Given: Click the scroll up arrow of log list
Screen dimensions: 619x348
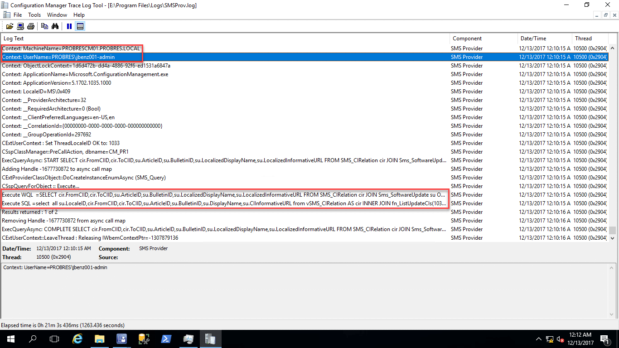Looking at the screenshot, I should pos(613,48).
